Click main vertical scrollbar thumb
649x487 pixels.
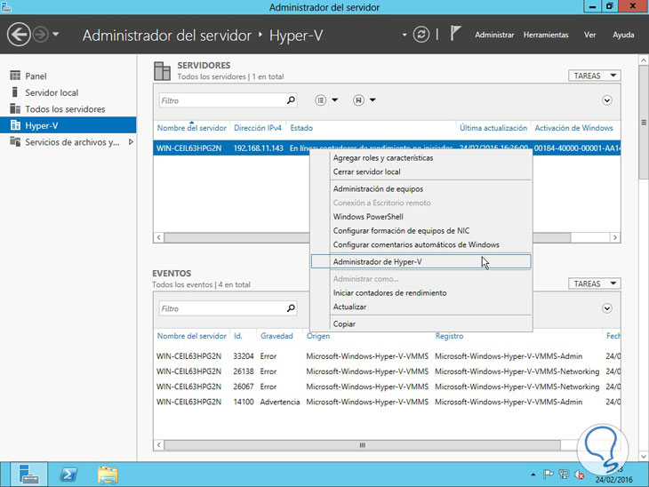[644, 123]
